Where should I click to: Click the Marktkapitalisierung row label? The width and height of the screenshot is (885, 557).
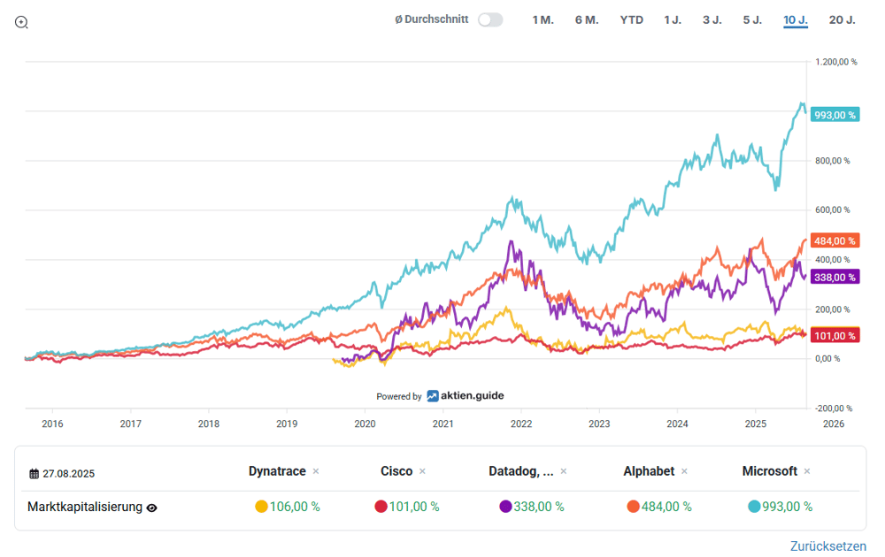pyautogui.click(x=85, y=507)
